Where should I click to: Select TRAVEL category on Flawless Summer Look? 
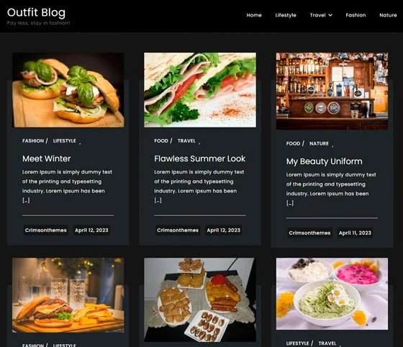(186, 141)
